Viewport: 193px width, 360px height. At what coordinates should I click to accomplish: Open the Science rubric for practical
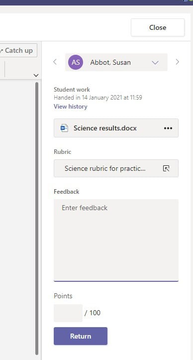coord(116,168)
